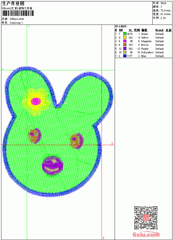
Task: Click the blue thread color swatch
Action: [125, 56]
